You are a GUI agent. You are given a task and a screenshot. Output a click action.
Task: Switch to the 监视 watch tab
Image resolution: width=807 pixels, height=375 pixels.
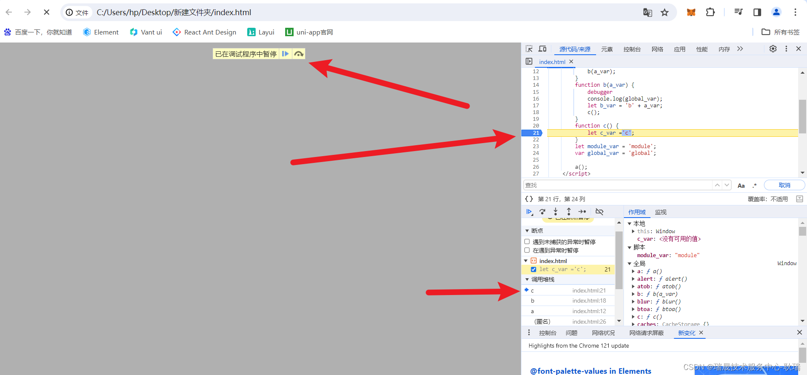click(661, 212)
